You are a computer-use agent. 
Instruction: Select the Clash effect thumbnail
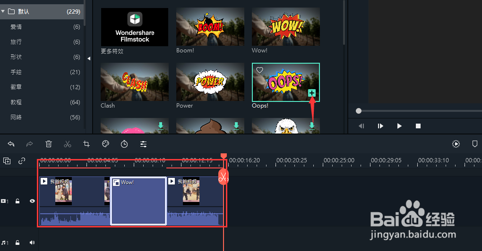[135, 82]
